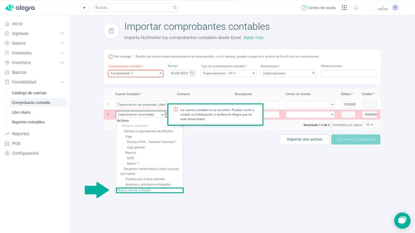This screenshot has height=233, width=415.
Task: Open the Numeración dropdown
Action: tap(288, 73)
